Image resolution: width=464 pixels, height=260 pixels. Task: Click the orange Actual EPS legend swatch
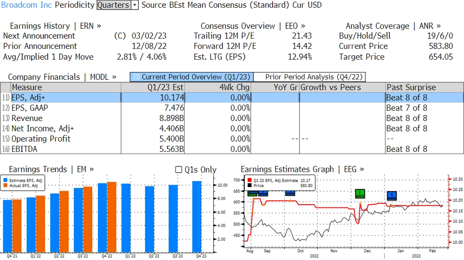pyautogui.click(x=5, y=185)
